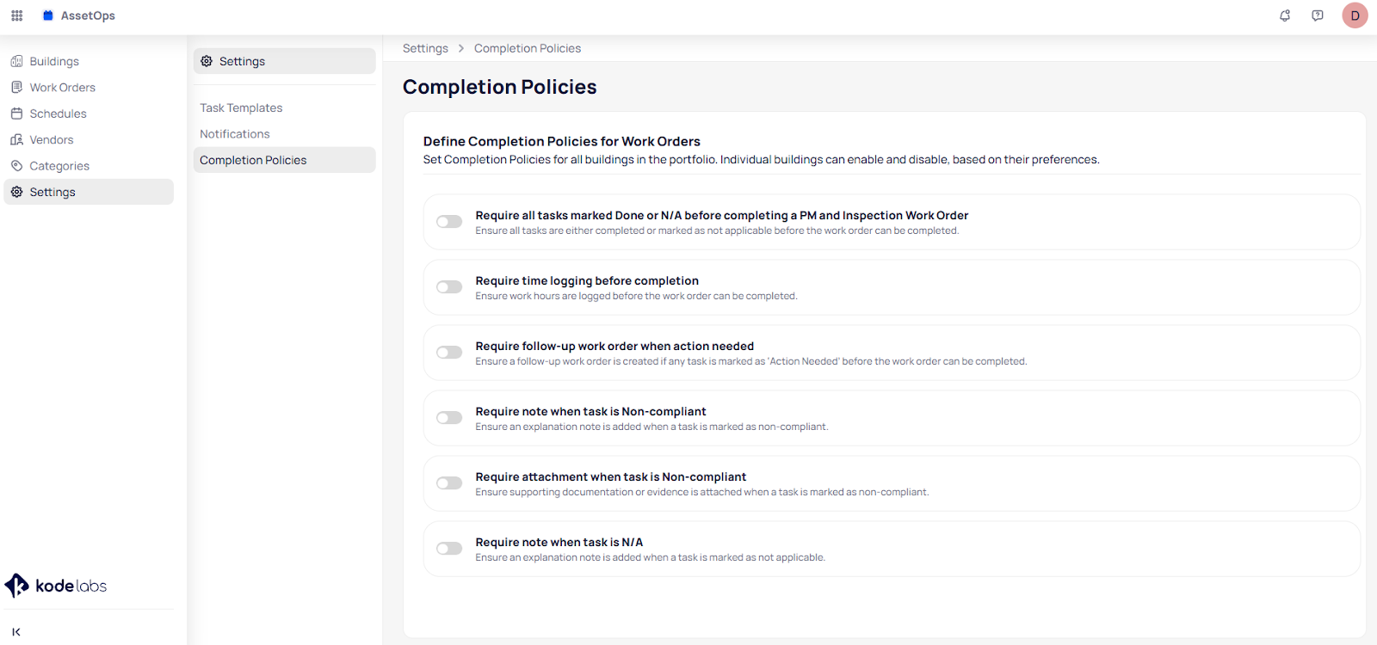Collapse the left sidebar

16,632
